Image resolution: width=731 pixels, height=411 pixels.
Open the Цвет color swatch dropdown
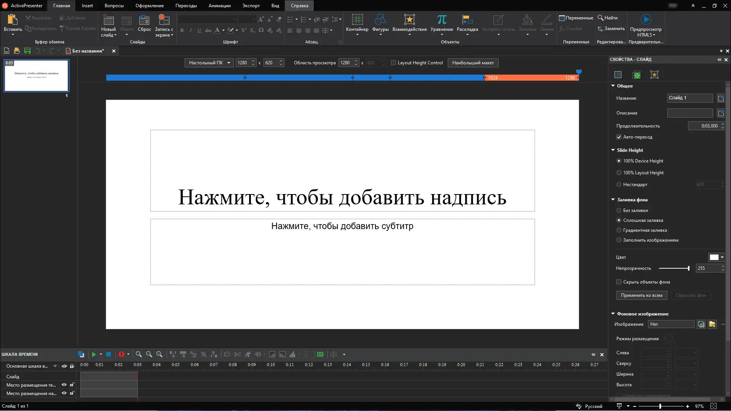click(722, 257)
